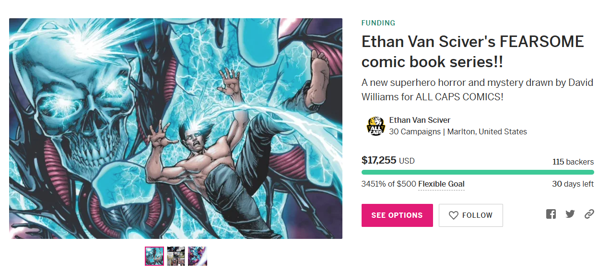
Task: Click the 30 days left text
Action: tap(573, 184)
